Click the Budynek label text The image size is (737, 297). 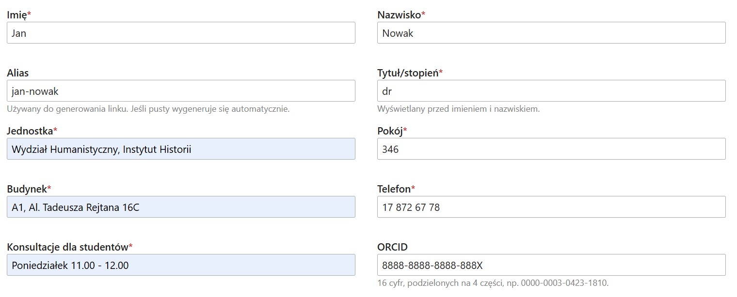click(27, 189)
